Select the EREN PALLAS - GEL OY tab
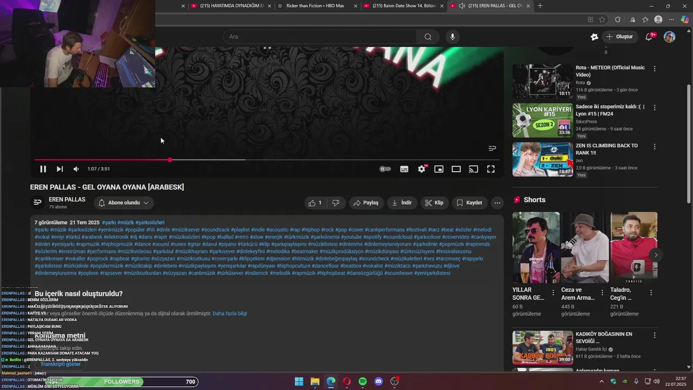Image resolution: width=693 pixels, height=390 pixels. (x=491, y=6)
